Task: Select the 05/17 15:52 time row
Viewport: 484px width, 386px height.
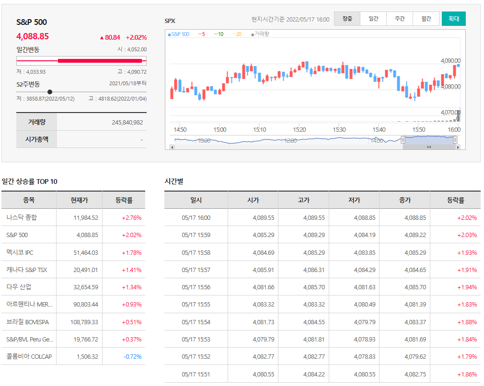Action: [322, 356]
